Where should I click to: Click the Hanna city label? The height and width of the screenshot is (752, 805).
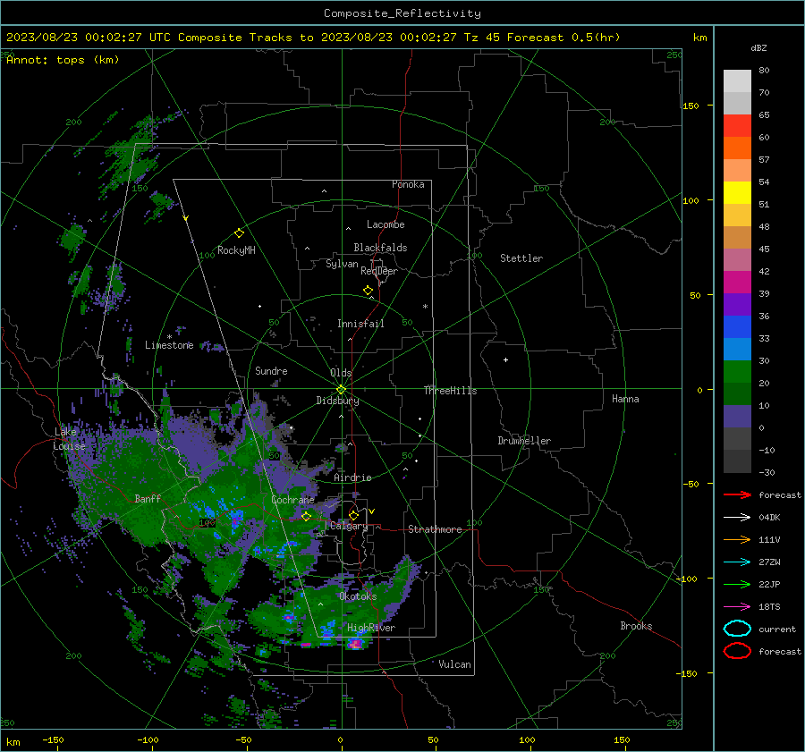click(x=625, y=399)
